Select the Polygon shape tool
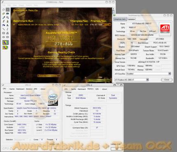This screenshot has width=177, height=152. pos(7,33)
